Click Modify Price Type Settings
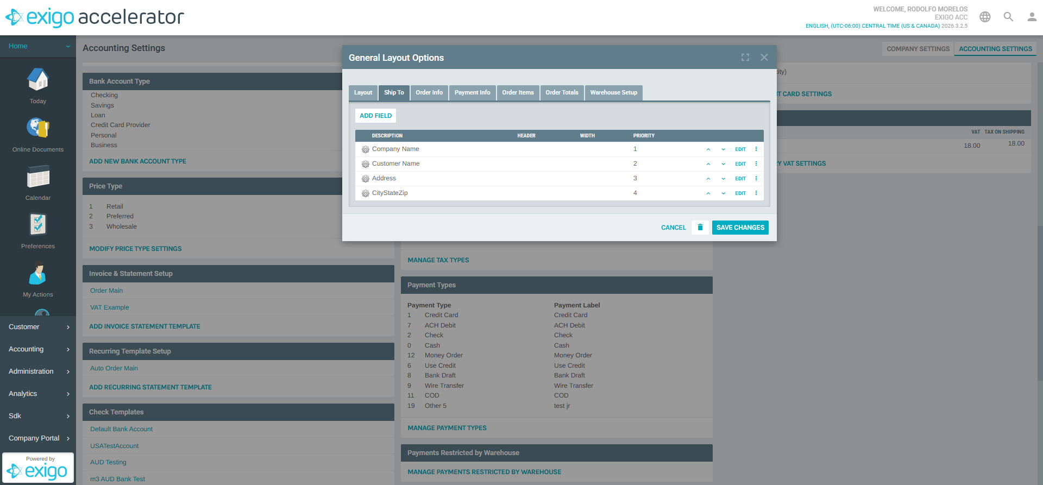The image size is (1043, 485). (x=135, y=249)
